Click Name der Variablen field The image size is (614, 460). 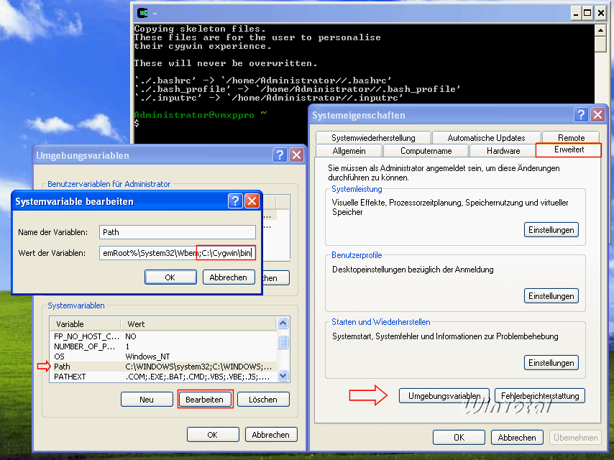click(178, 232)
